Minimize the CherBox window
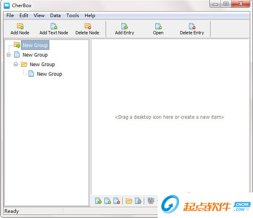The image size is (253, 218). point(215,4)
